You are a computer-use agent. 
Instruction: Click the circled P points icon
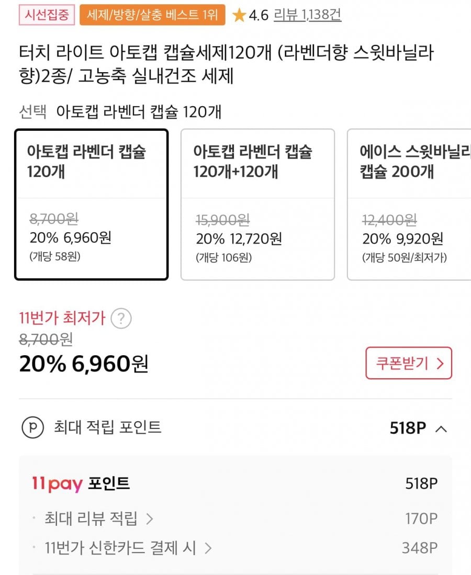(x=32, y=428)
